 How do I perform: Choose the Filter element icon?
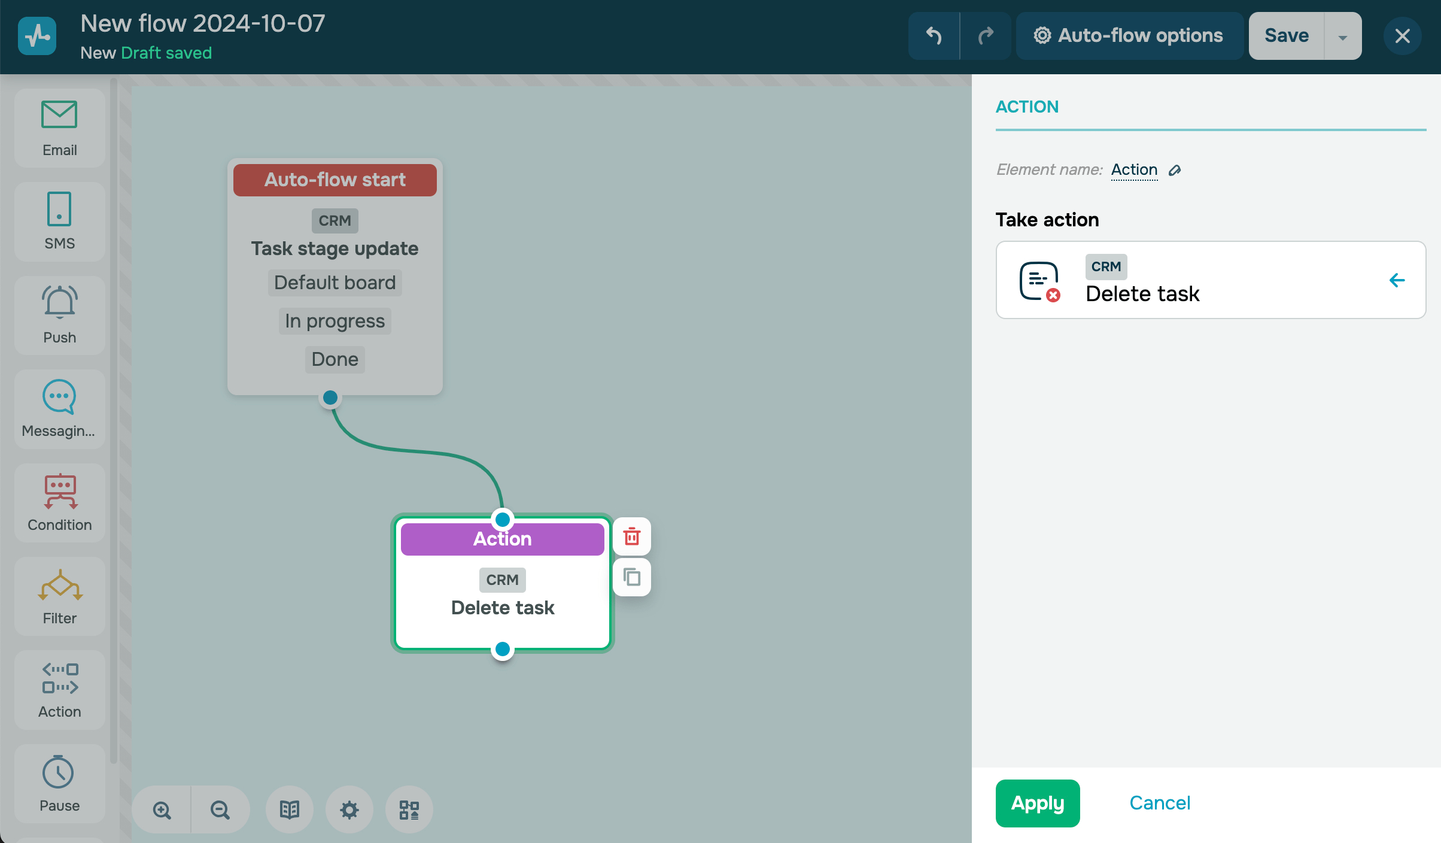point(60,585)
